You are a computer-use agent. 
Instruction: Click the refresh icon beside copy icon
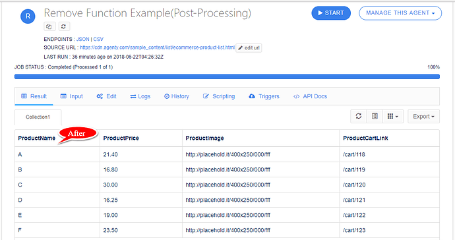(x=64, y=26)
